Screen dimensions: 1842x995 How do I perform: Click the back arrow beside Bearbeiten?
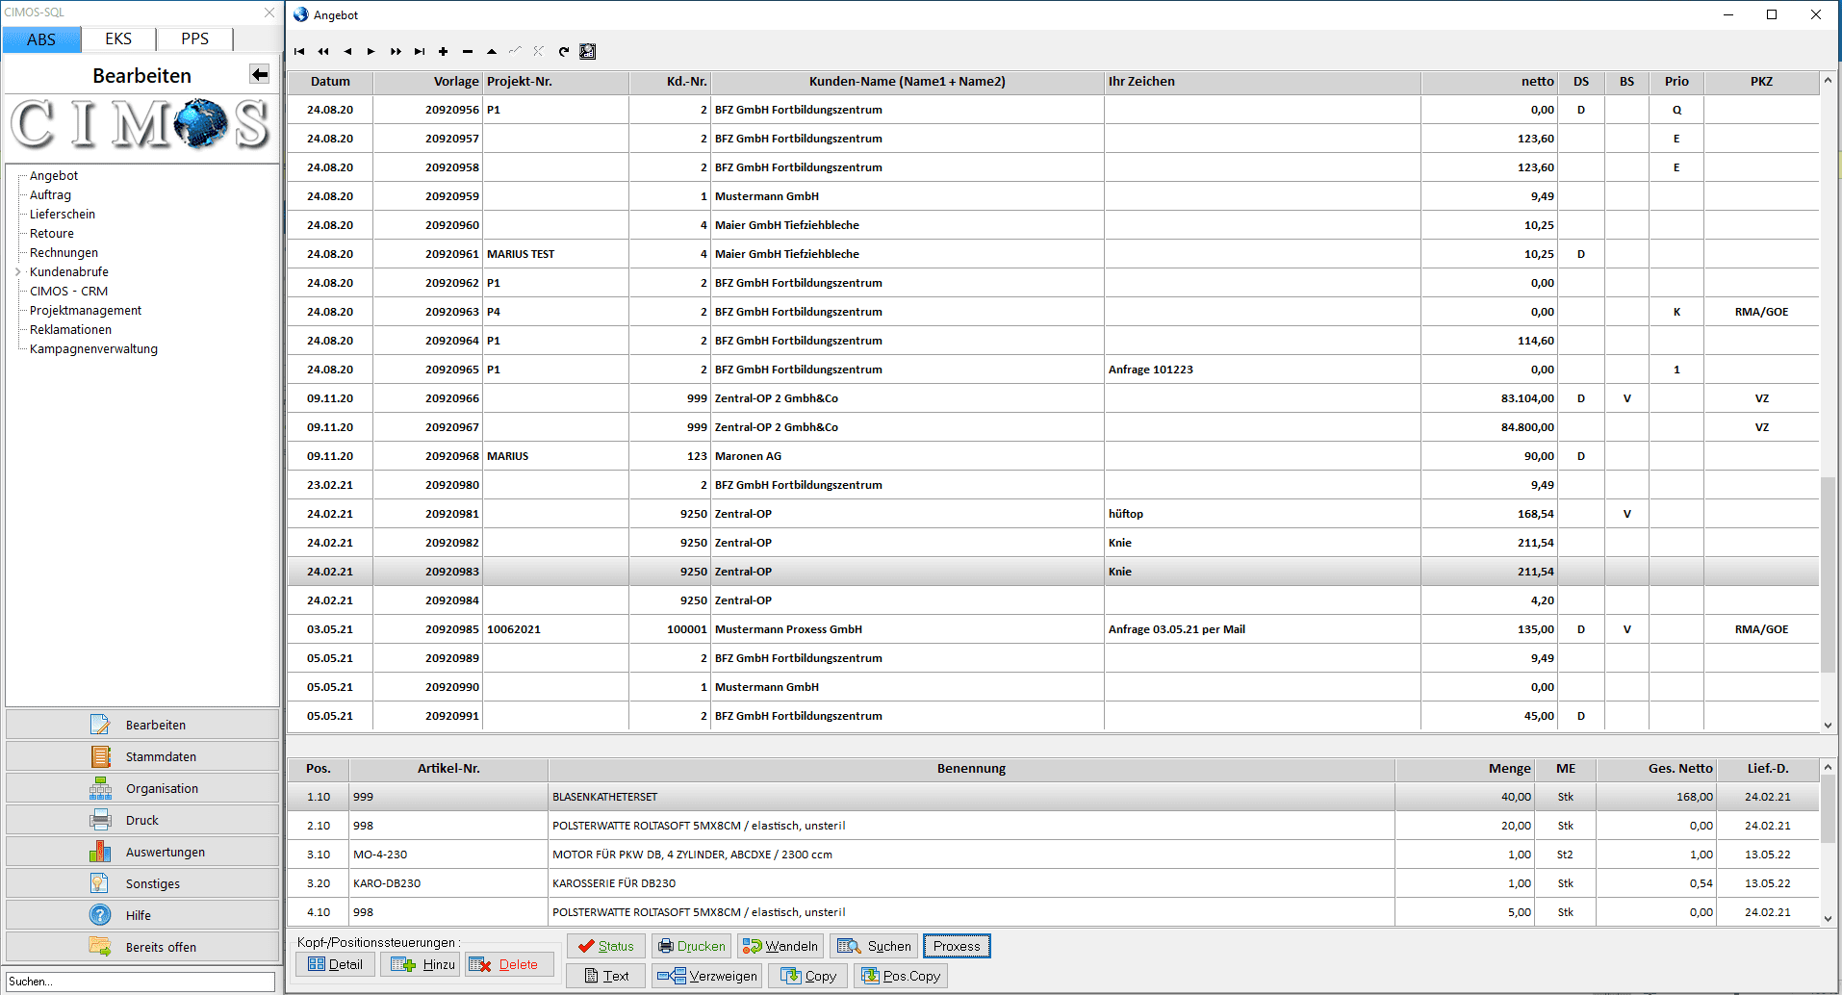tap(260, 74)
